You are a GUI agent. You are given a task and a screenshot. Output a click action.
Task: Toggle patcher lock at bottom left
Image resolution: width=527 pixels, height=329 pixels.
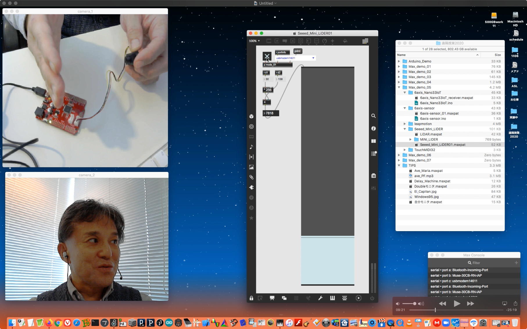pos(251,298)
